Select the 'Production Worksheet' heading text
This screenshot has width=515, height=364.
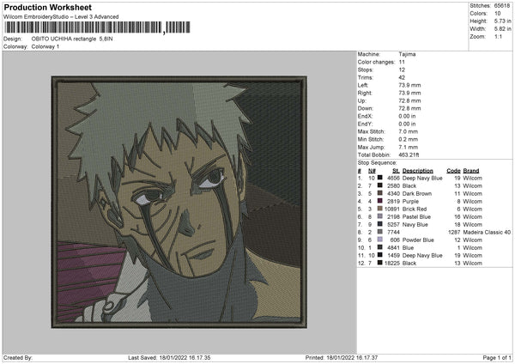[47, 7]
